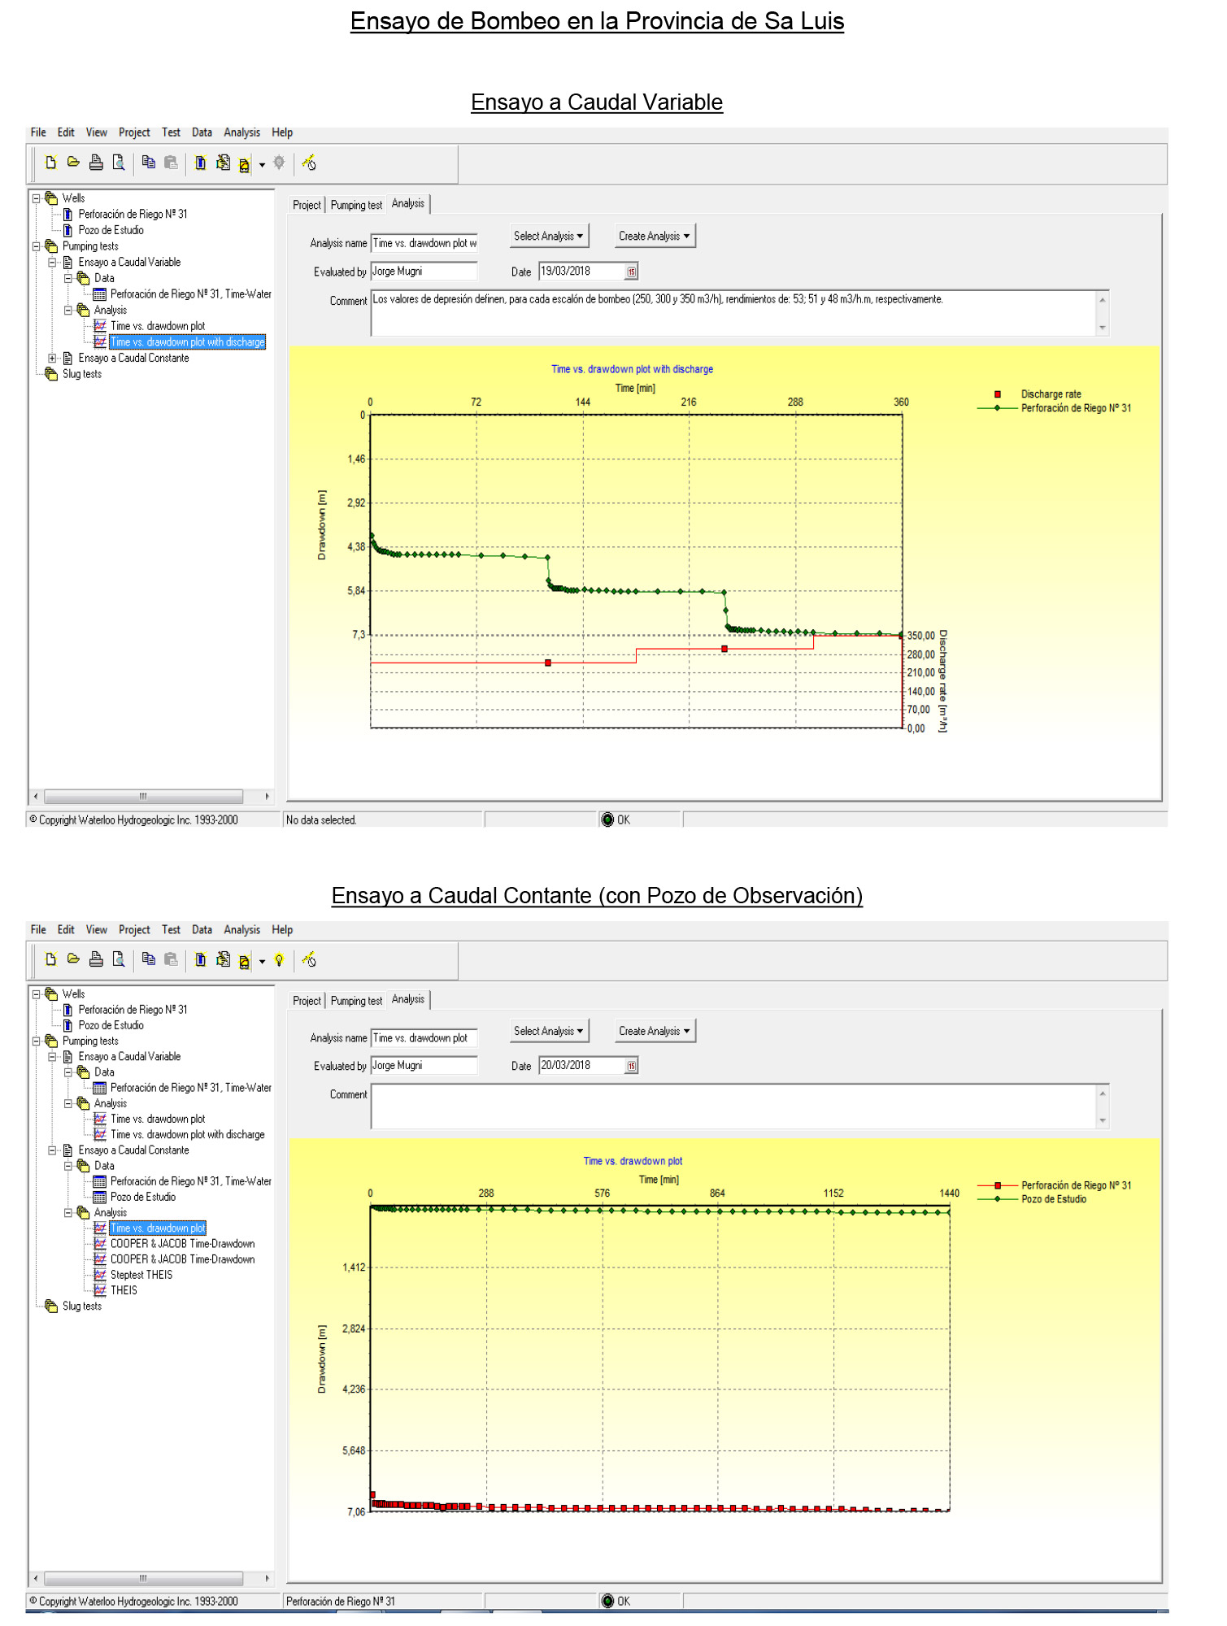Click Copy icon in Caudal Contante screenshot toolbar
Screen dimensions: 1227x1626
[148, 959]
